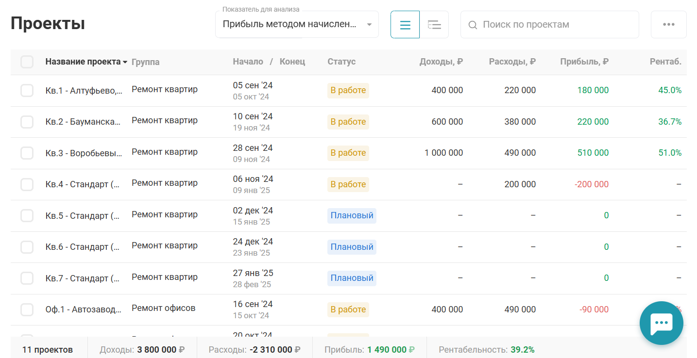The height and width of the screenshot is (358, 697).
Task: Open the chat support widget
Action: (x=661, y=323)
